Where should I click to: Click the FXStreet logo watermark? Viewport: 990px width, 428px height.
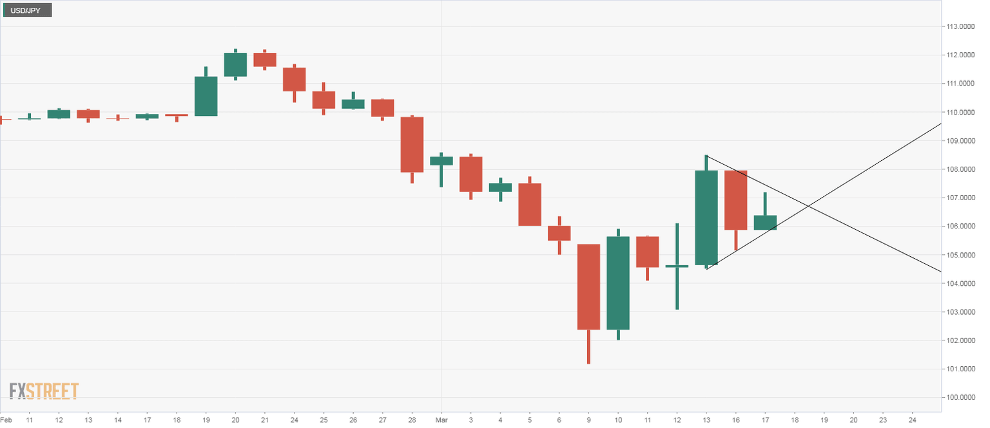(44, 391)
